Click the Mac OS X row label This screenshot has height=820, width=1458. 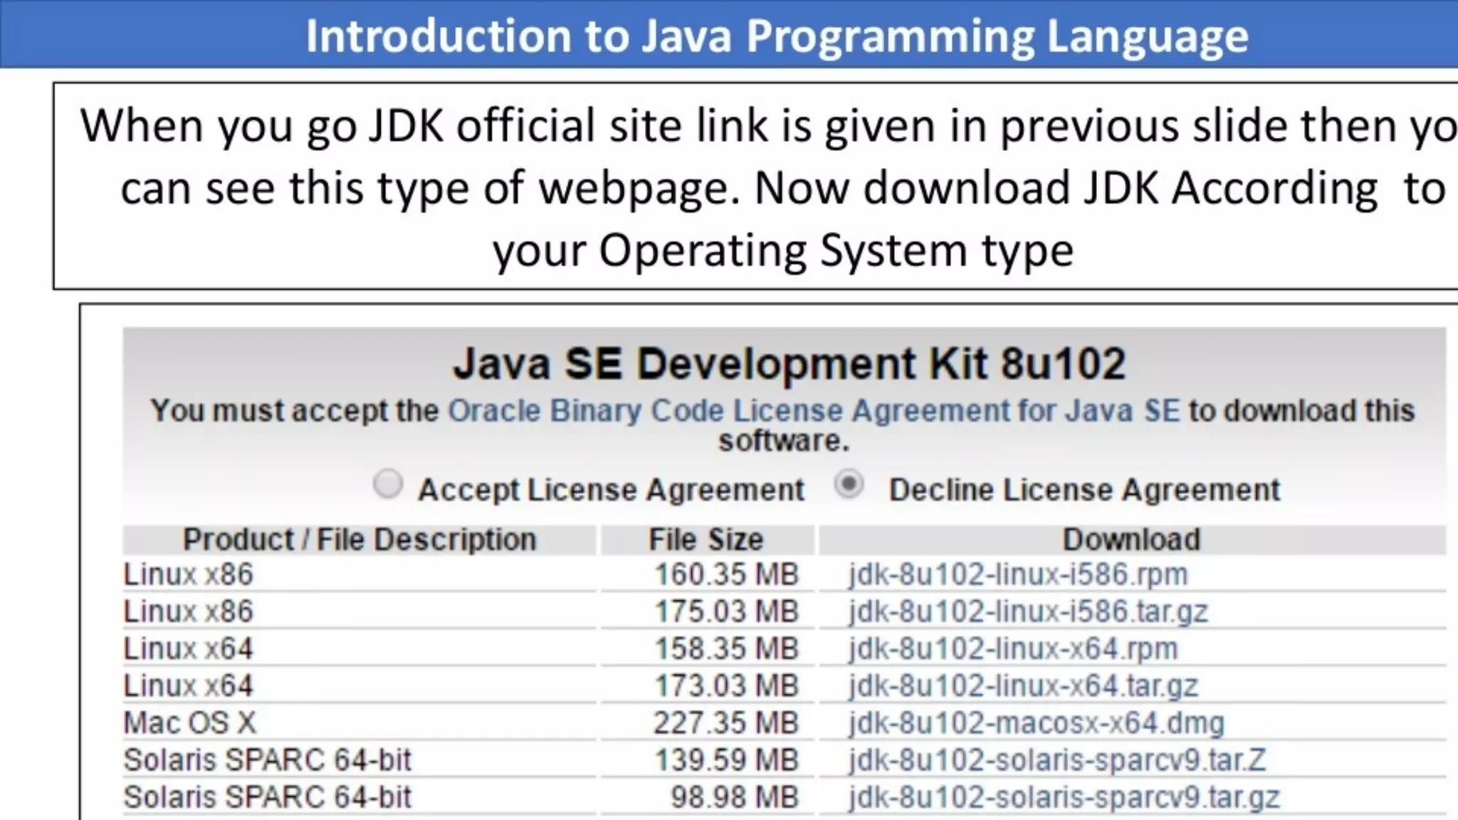click(x=189, y=722)
